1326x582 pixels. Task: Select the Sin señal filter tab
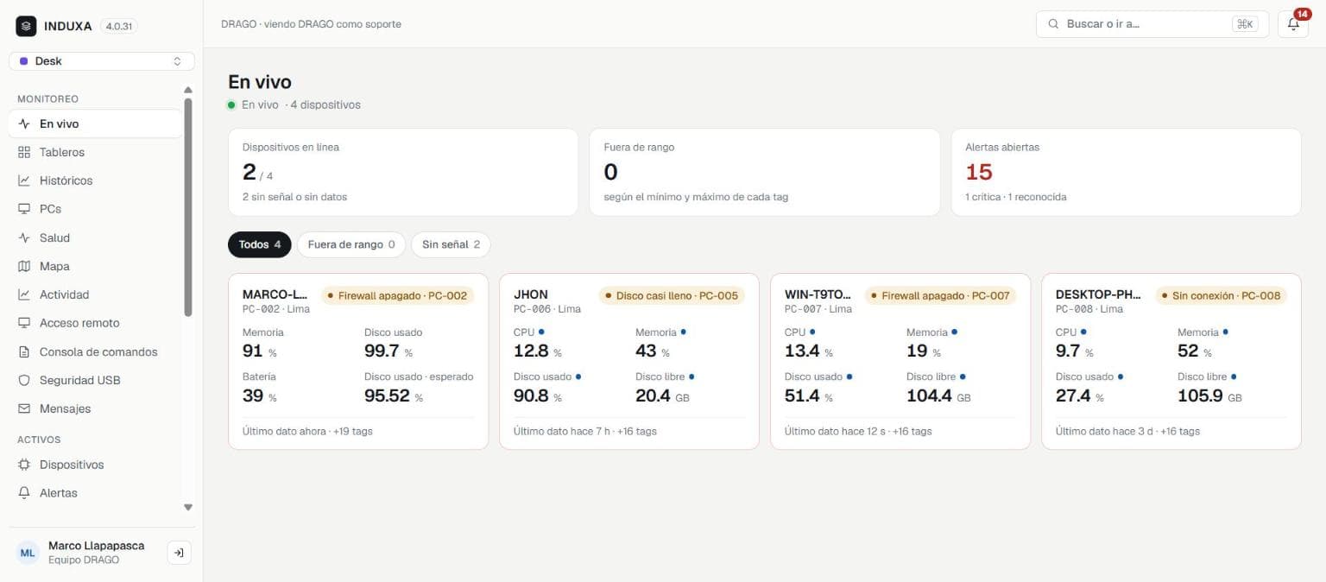pyautogui.click(x=451, y=244)
